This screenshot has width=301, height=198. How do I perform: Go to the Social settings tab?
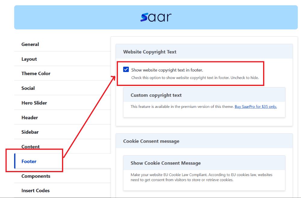[28, 88]
